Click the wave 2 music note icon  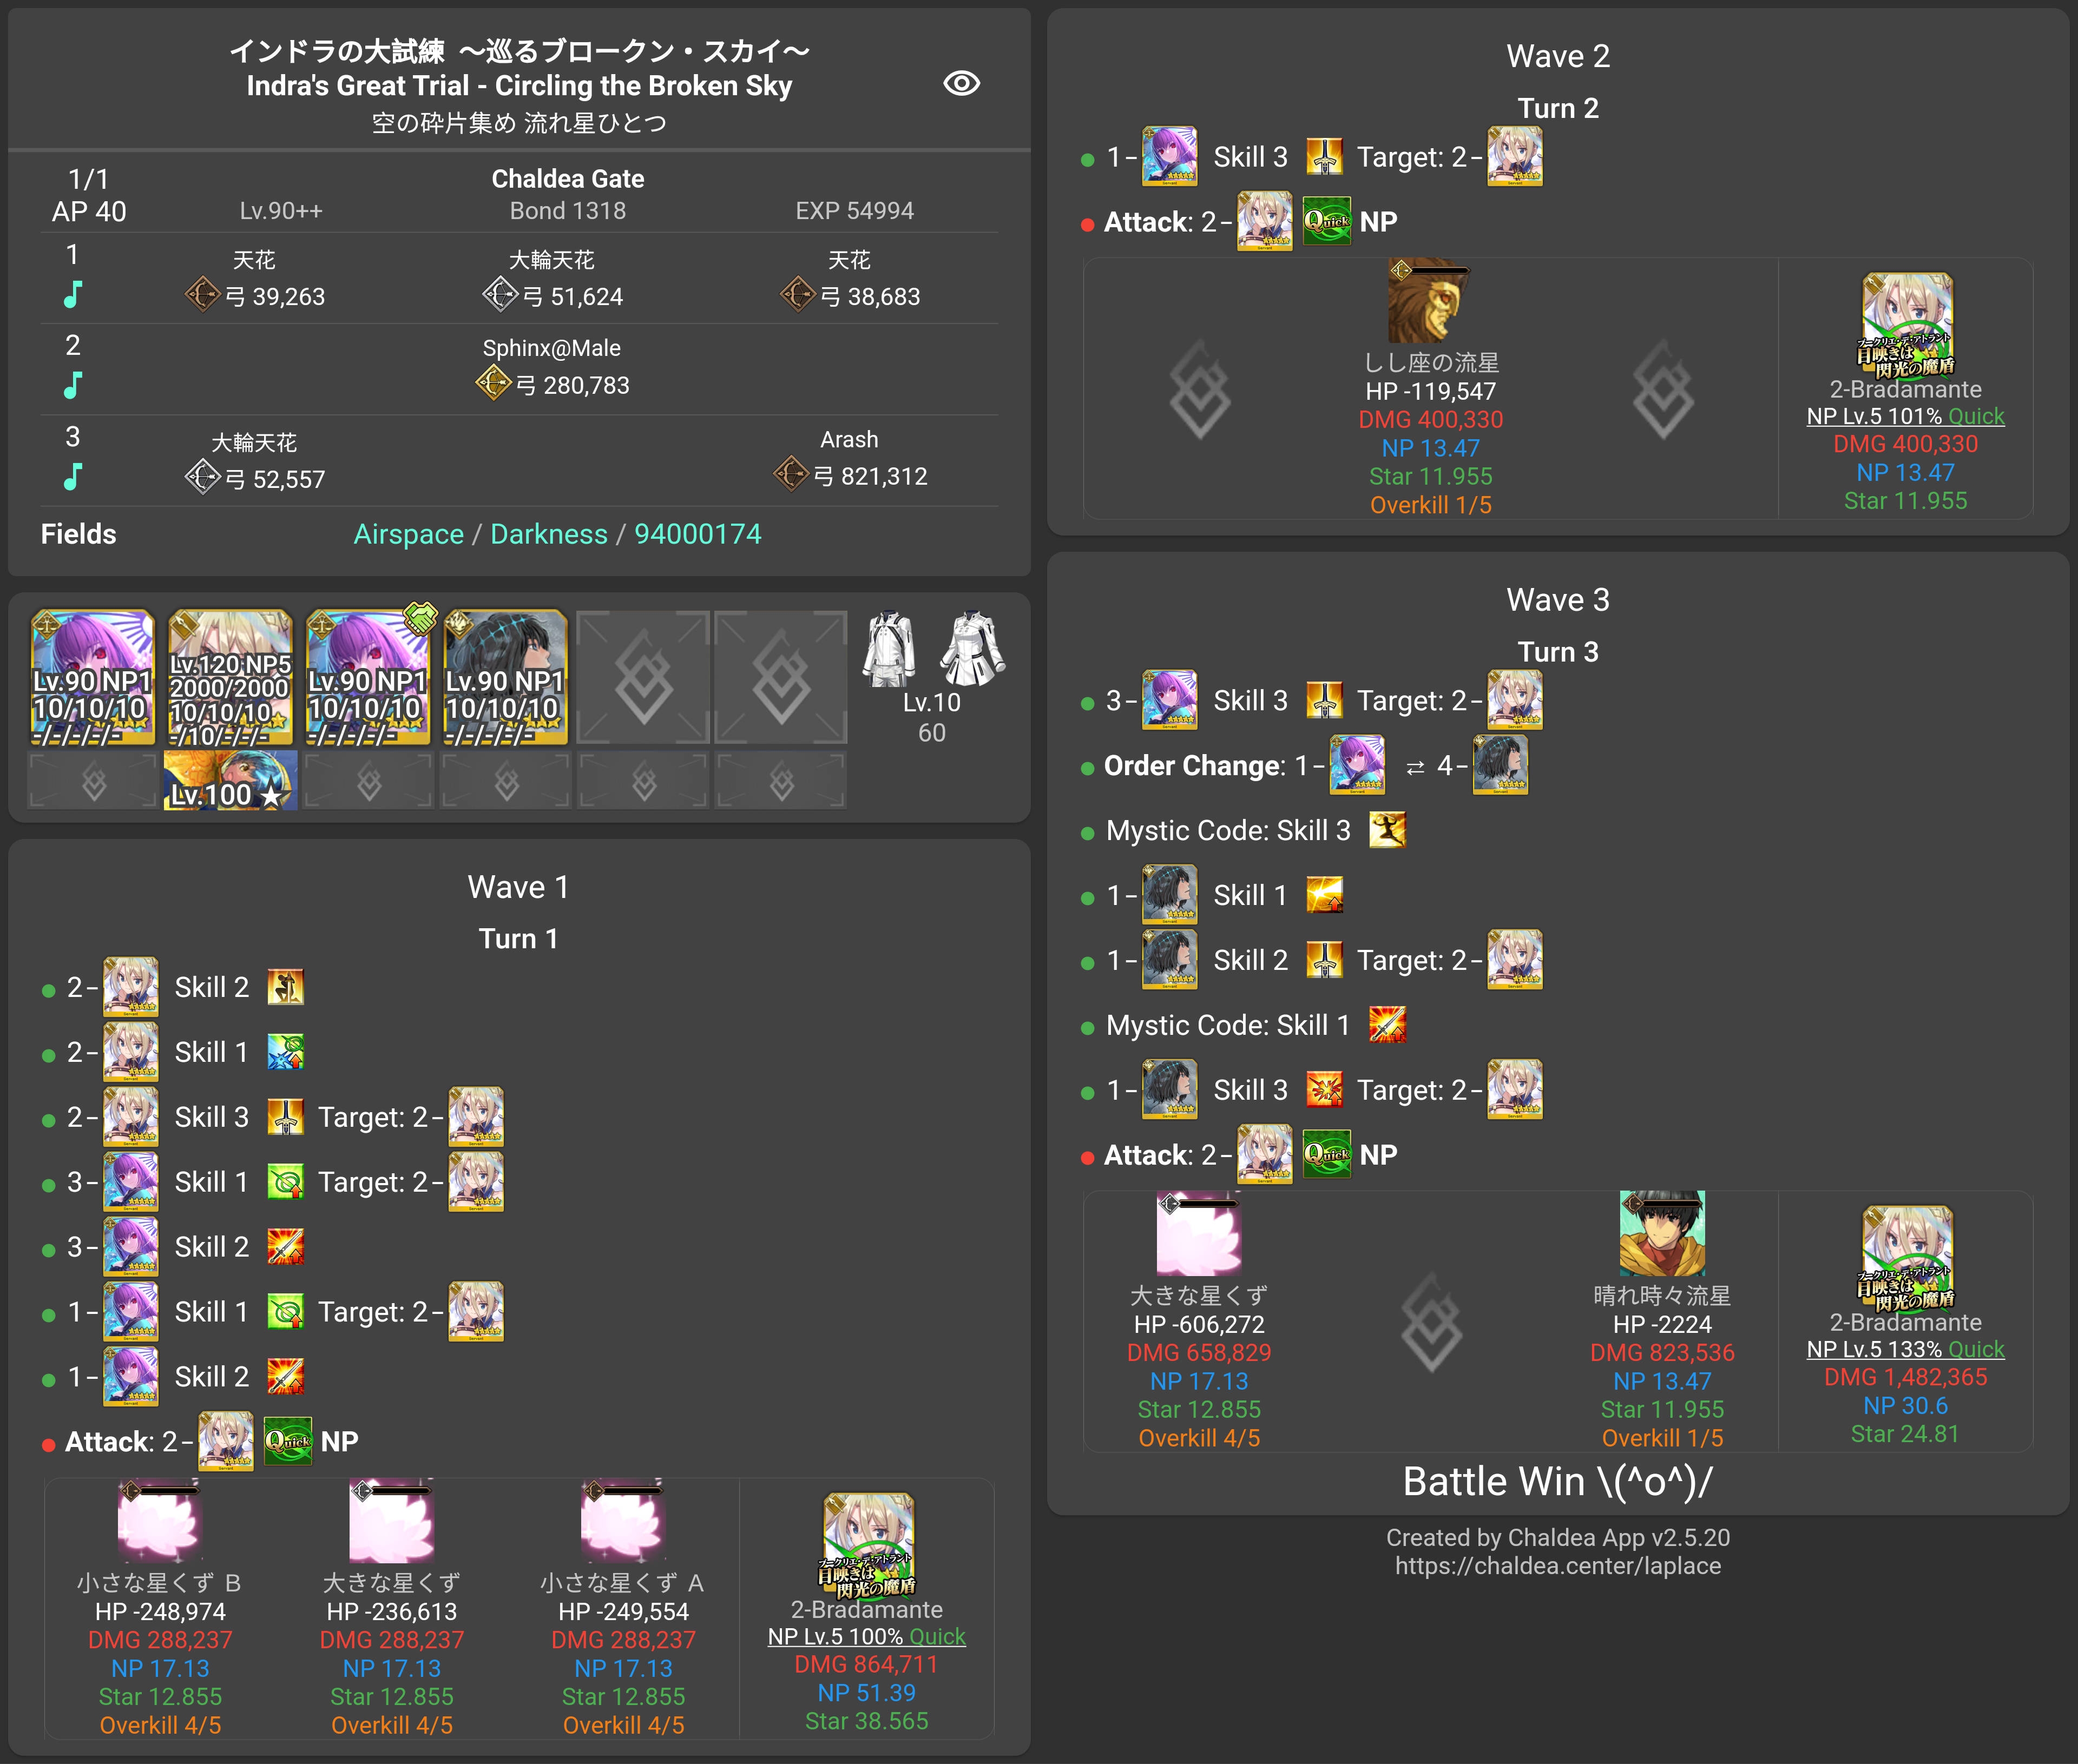click(72, 385)
